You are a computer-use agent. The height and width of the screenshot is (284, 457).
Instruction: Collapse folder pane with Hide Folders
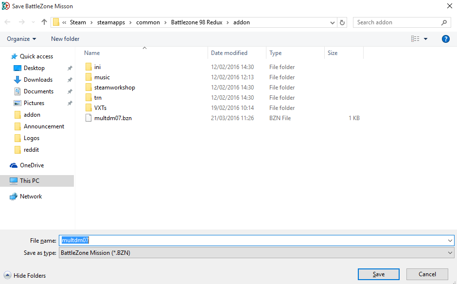(x=25, y=275)
